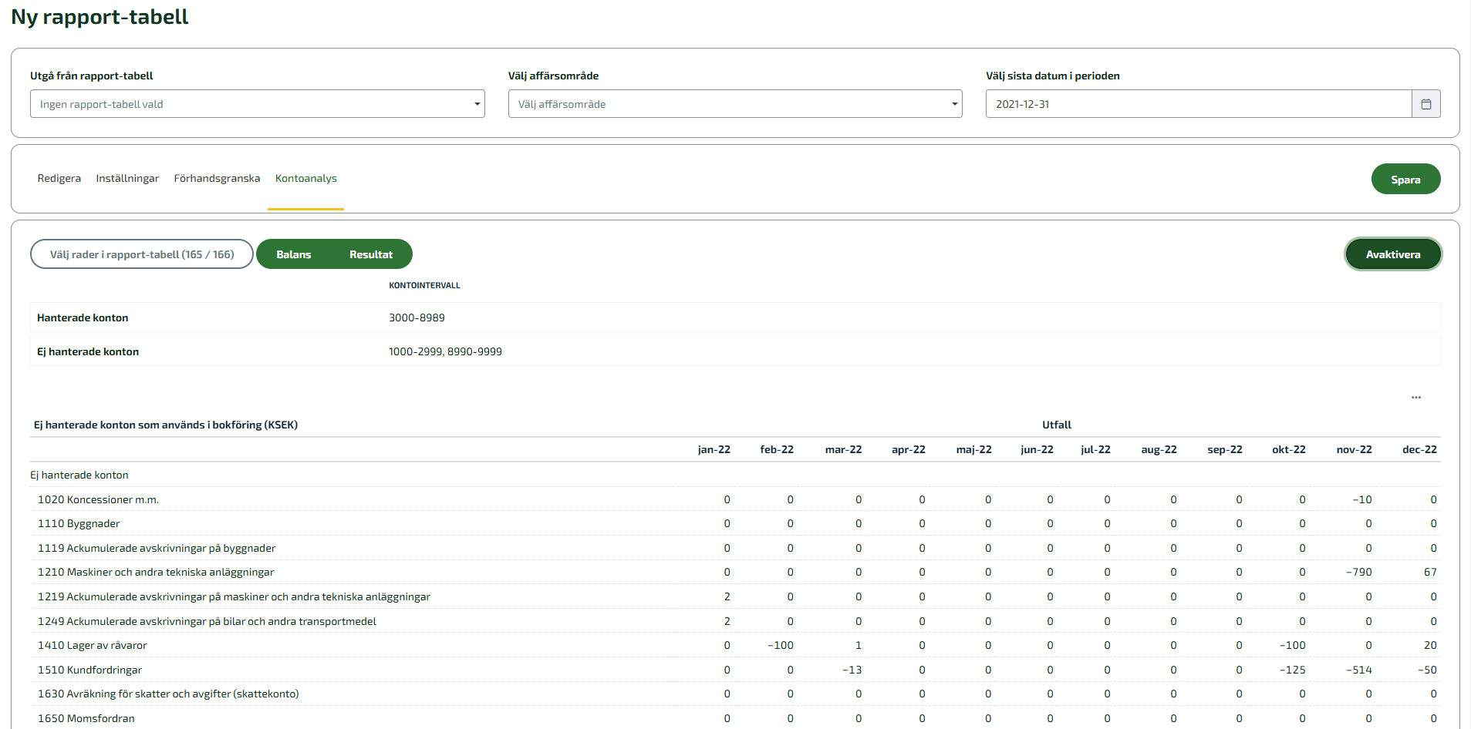This screenshot has width=1471, height=729.
Task: Click the -10 value in 1020 Koncessioner row
Action: pos(1362,499)
